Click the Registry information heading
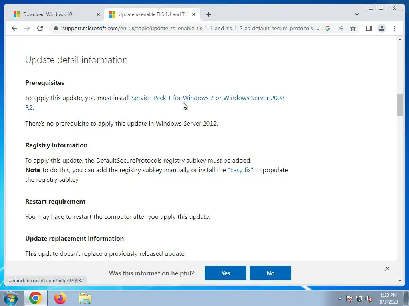The width and height of the screenshot is (409, 306). [56, 145]
